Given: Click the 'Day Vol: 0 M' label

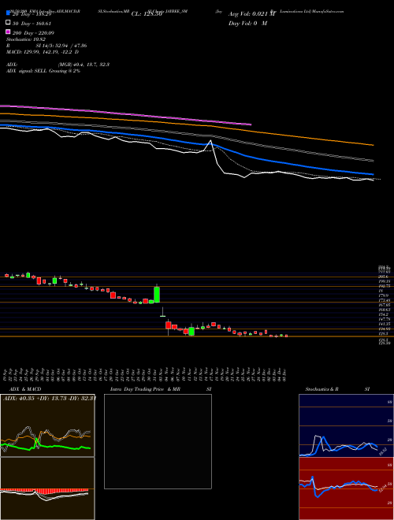Looking at the screenshot, I should pyautogui.click(x=247, y=24).
